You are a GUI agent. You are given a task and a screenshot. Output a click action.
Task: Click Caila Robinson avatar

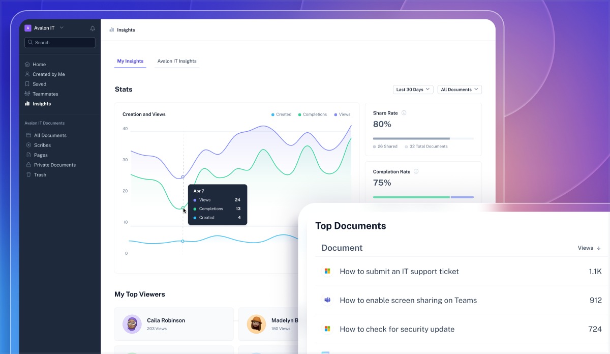click(132, 324)
